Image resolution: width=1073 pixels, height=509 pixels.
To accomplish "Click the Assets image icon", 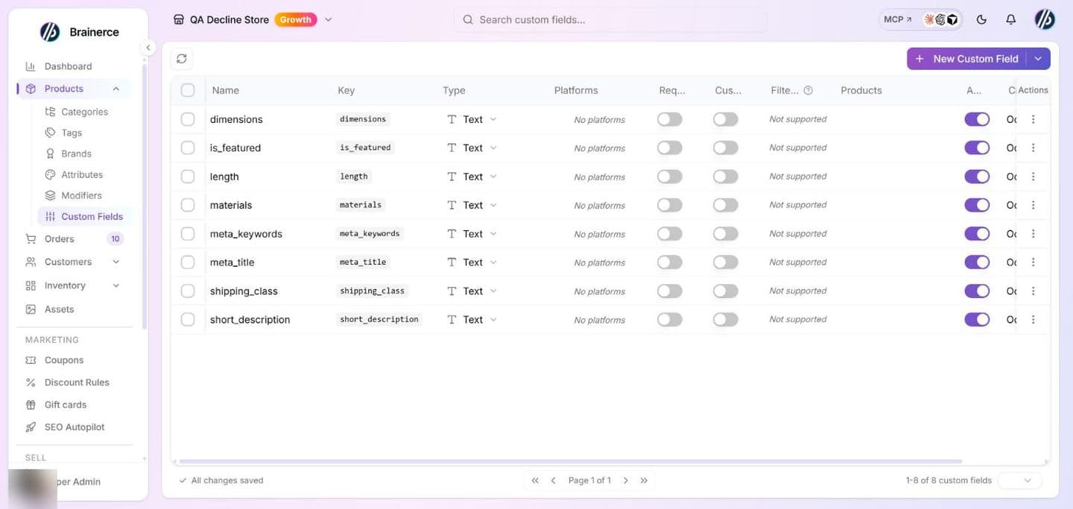I will point(31,309).
